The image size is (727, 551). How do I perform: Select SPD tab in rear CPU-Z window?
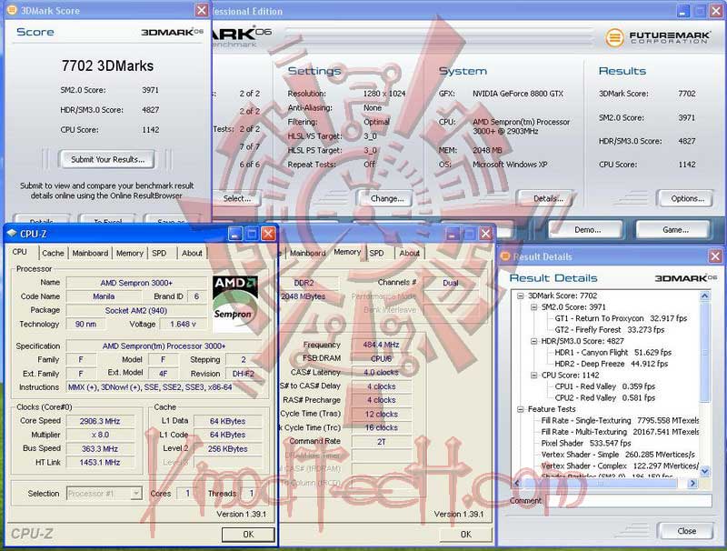376,254
